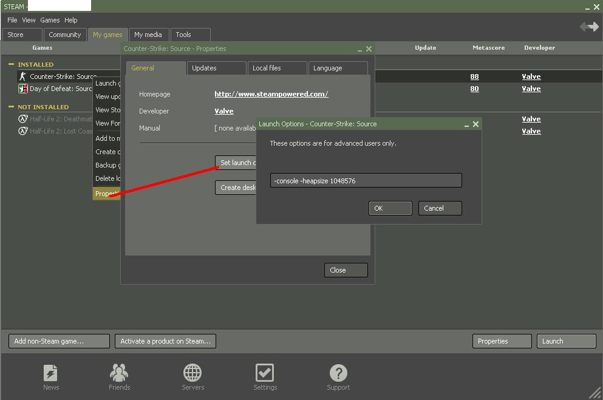
Task: Close the Launch Options dialog with X
Action: pyautogui.click(x=475, y=124)
